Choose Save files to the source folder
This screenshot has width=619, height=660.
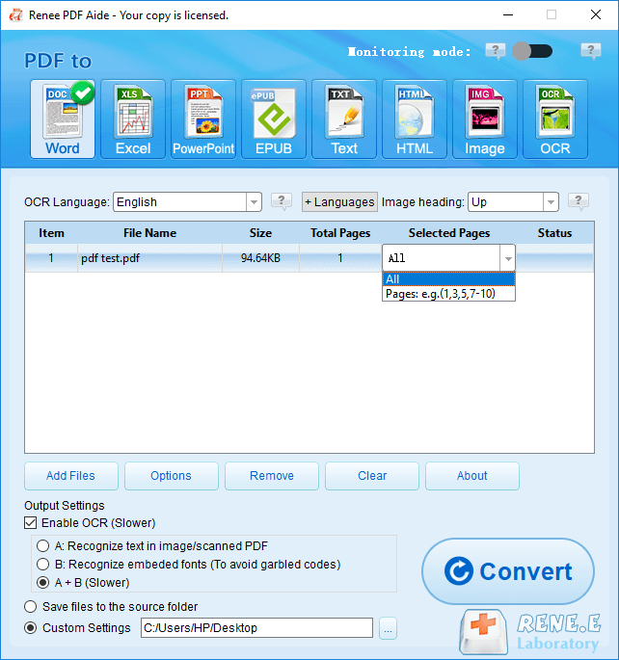30,607
